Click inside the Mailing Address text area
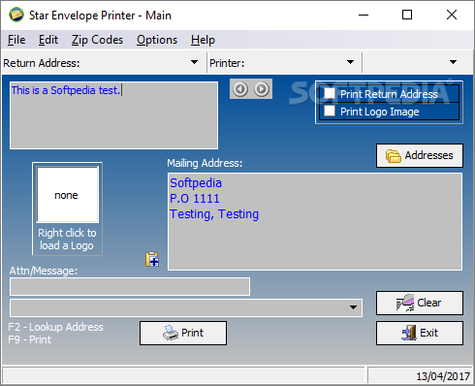Viewport: 475px width, 386px height. coord(315,221)
